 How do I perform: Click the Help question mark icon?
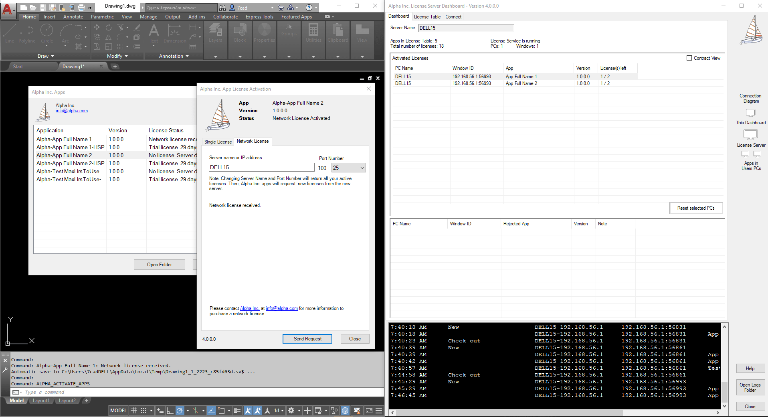click(309, 8)
